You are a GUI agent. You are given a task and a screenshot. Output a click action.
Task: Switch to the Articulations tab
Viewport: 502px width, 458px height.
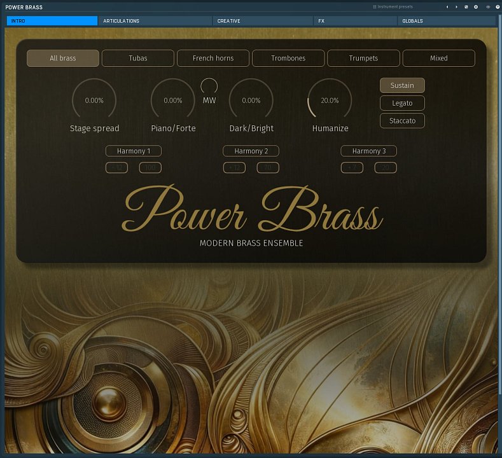[x=155, y=21]
